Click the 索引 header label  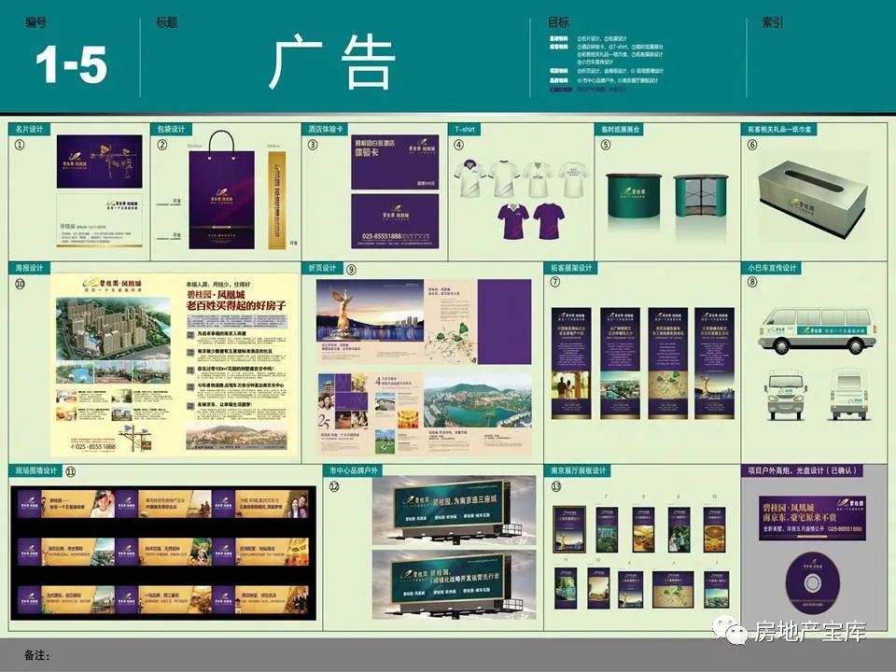[772, 22]
